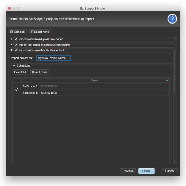This screenshot has height=186, width=186.
Task: Click the vertical scrollbar thumb
Action: click(x=176, y=71)
